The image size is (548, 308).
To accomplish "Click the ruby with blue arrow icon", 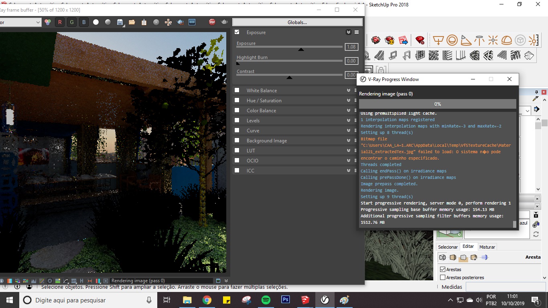I will (403, 40).
